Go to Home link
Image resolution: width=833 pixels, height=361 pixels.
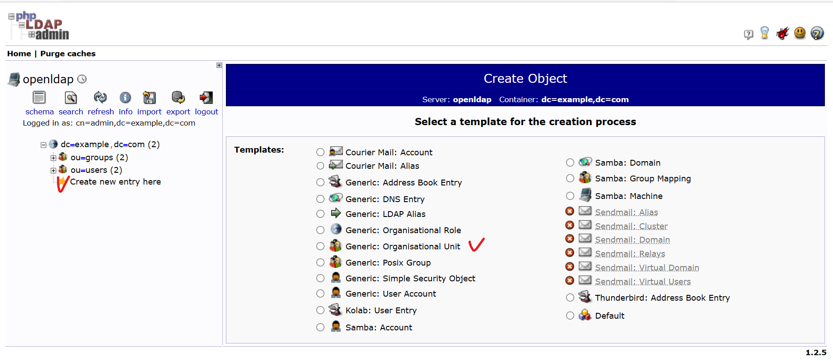click(19, 54)
